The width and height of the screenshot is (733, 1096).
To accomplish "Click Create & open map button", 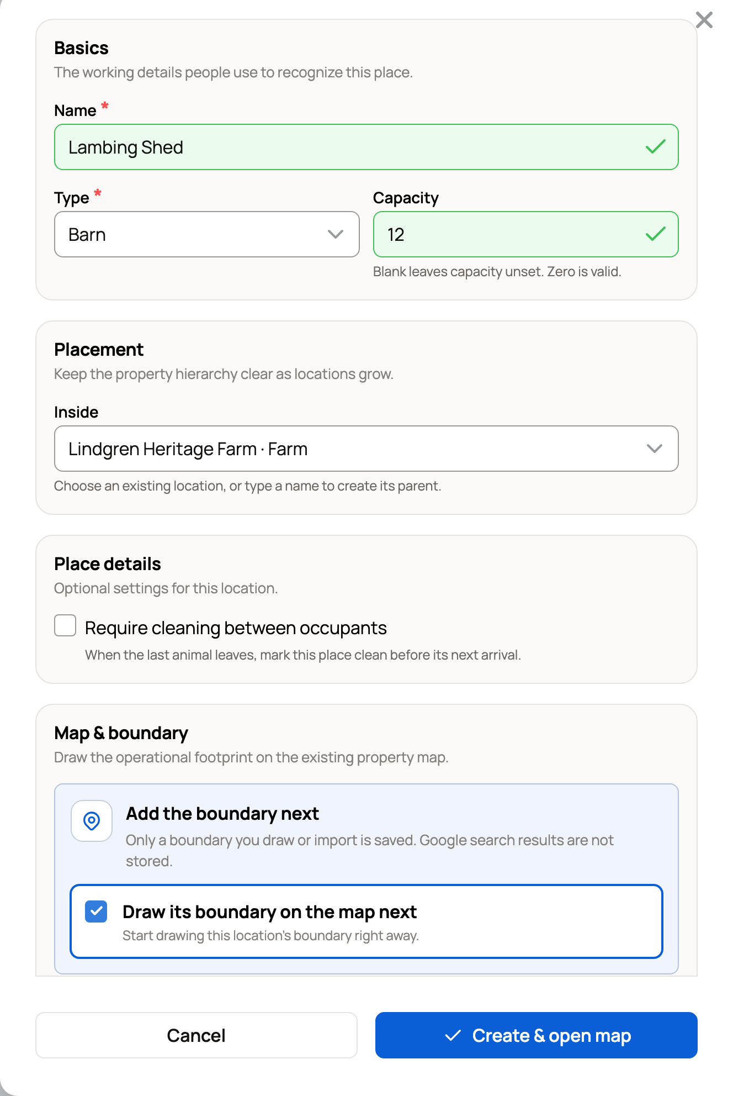I will click(537, 1035).
